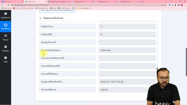Screen dimensions: 187x105
Task: Click the empty SourceReferrerURL value box
Action: [127, 66]
